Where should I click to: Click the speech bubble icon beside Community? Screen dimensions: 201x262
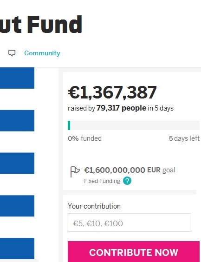point(12,53)
